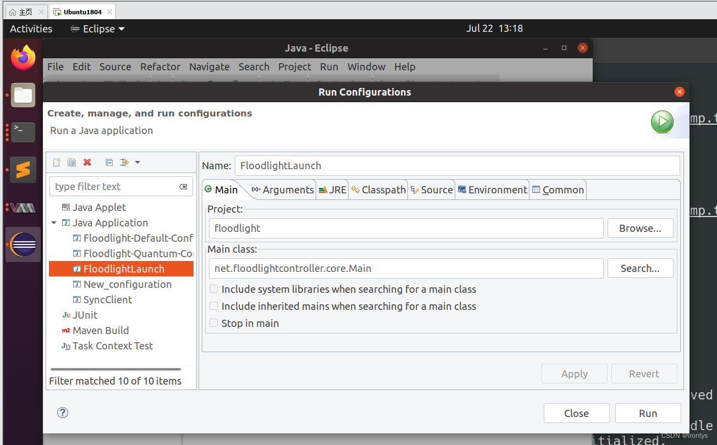
Task: Close the Run Configurations dialog
Action: pos(680,92)
